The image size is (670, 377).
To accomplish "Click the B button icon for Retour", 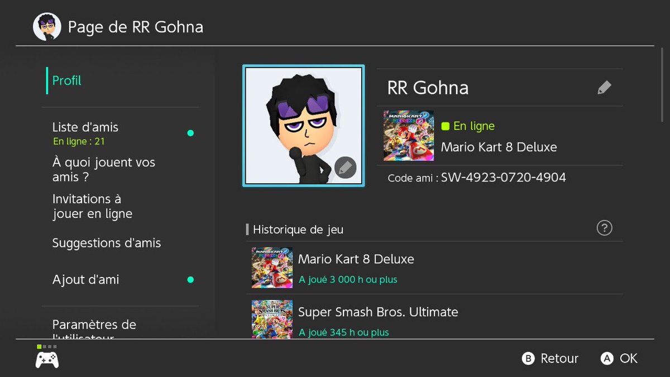I will (528, 359).
